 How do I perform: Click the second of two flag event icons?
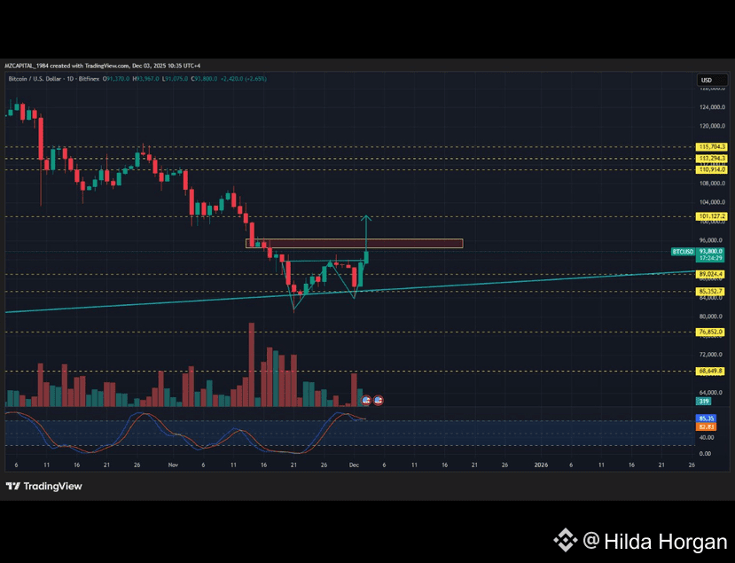pyautogui.click(x=379, y=401)
